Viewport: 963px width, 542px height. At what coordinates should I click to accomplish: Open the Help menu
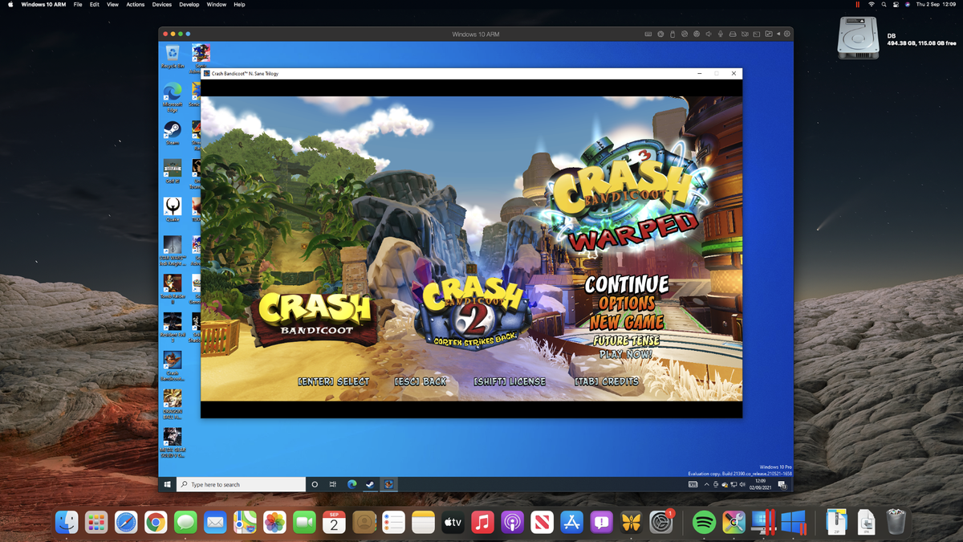click(x=239, y=5)
